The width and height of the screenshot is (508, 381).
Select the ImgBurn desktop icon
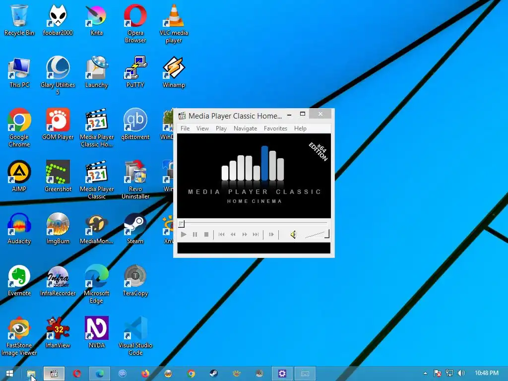click(58, 228)
